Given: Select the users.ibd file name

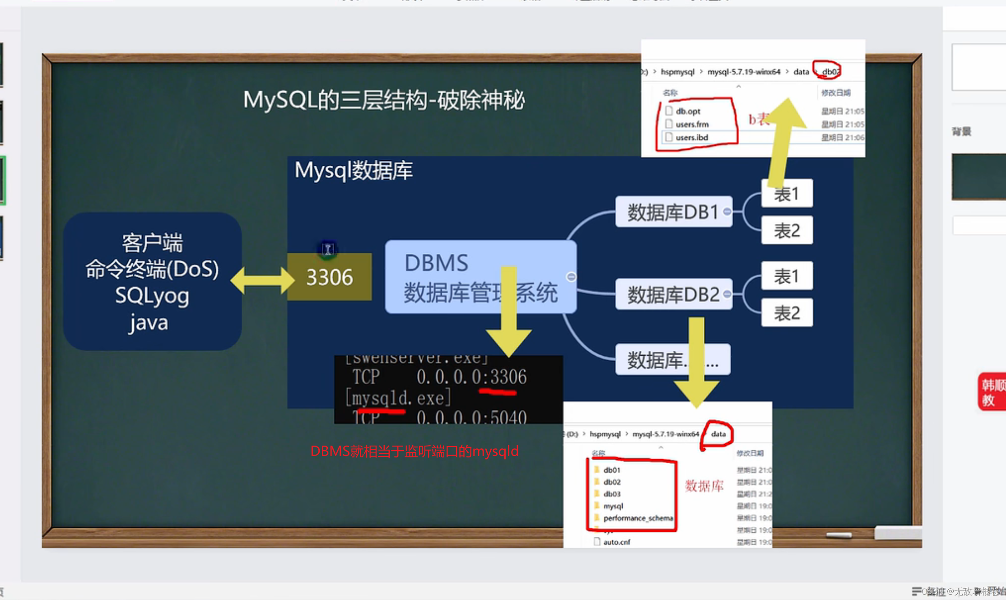Looking at the screenshot, I should tap(692, 137).
